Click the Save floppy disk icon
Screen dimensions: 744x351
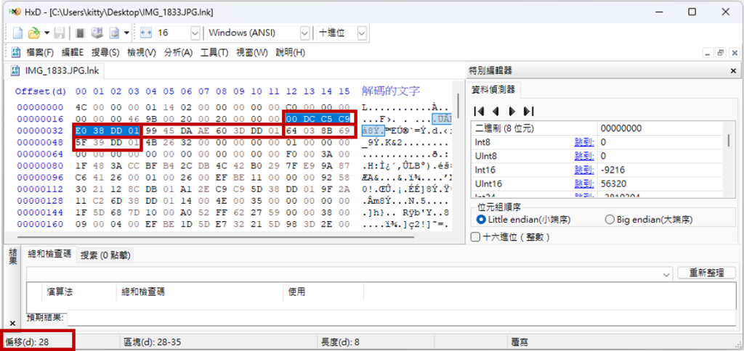click(60, 33)
